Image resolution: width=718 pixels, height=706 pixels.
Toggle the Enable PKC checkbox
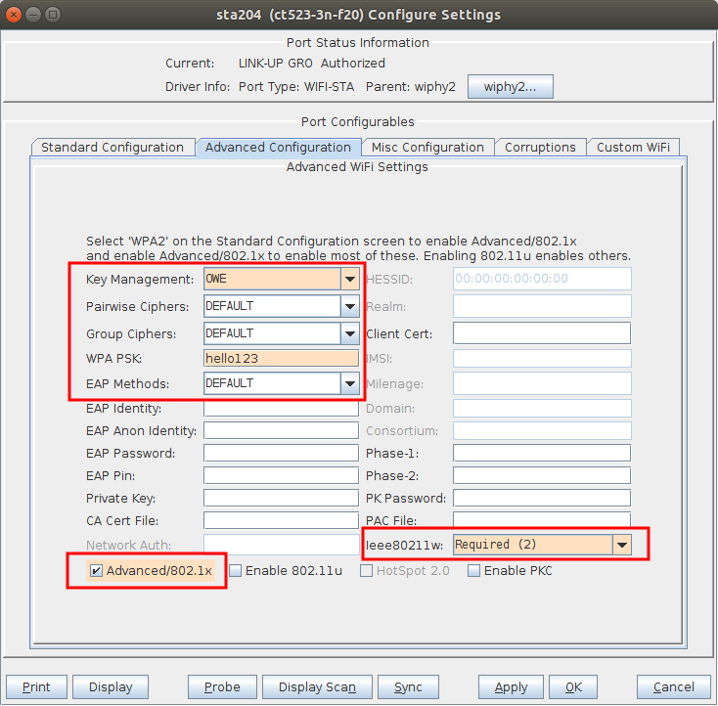473,570
